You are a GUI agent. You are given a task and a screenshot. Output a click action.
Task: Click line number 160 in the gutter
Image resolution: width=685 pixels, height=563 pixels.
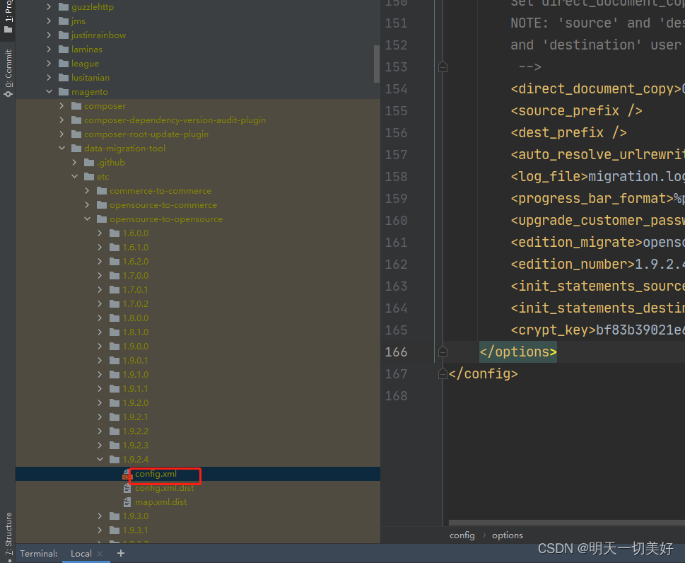pyautogui.click(x=396, y=220)
